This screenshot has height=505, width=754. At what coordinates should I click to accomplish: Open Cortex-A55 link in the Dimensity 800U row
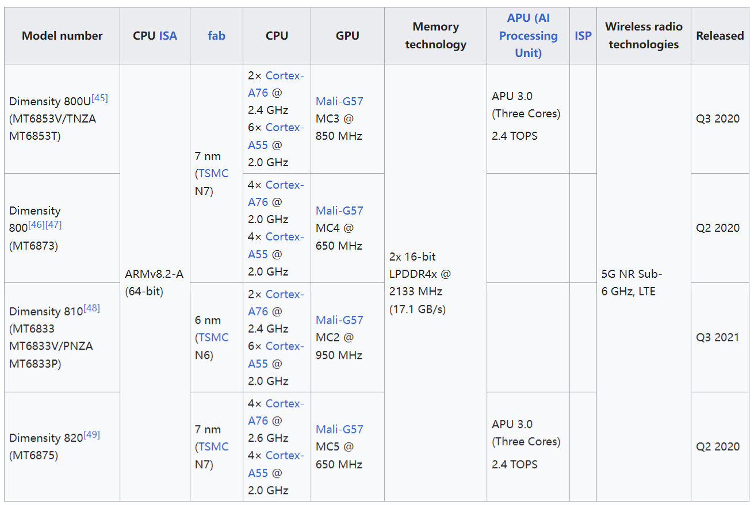coord(276,136)
